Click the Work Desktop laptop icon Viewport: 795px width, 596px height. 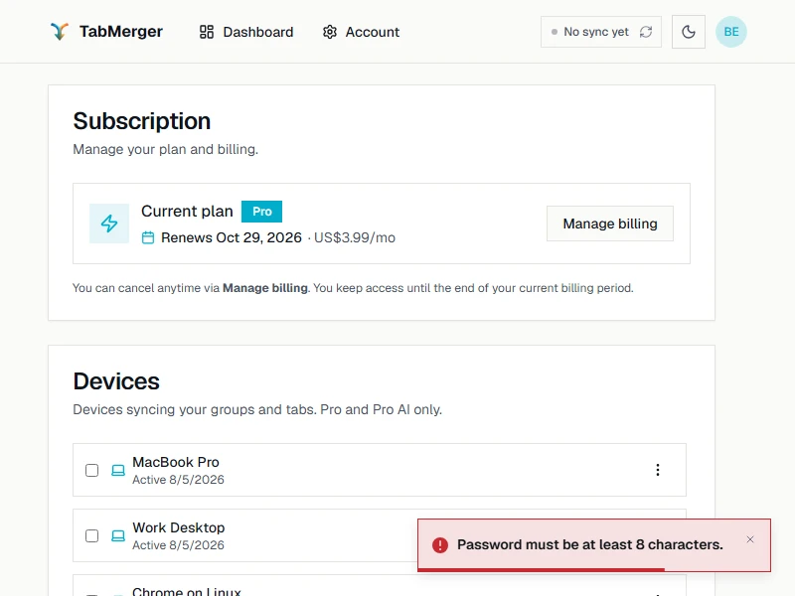click(x=118, y=535)
